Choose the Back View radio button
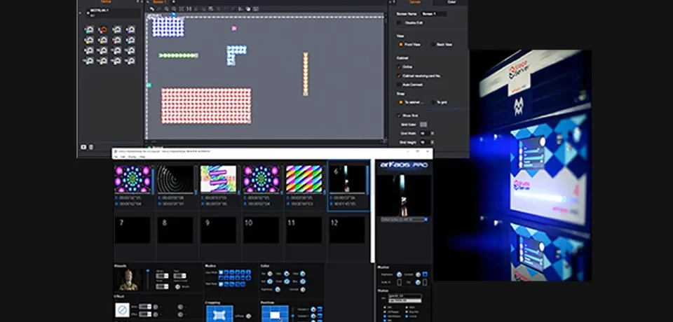 pyautogui.click(x=433, y=44)
